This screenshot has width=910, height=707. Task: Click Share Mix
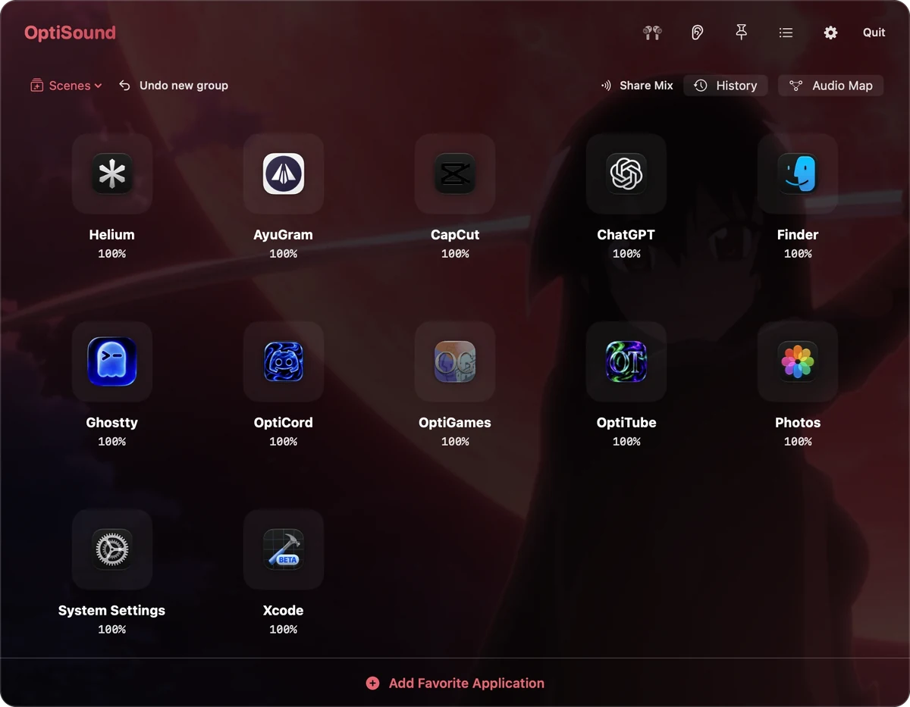coord(637,86)
